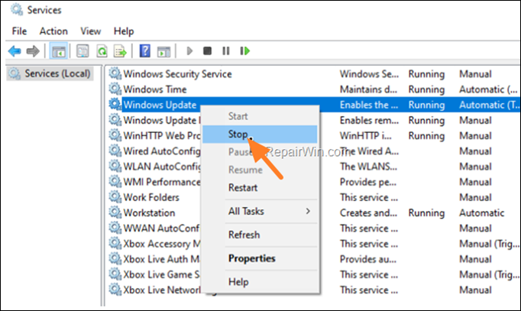
Task: Click Running status of Windows Security Service
Action: point(426,74)
